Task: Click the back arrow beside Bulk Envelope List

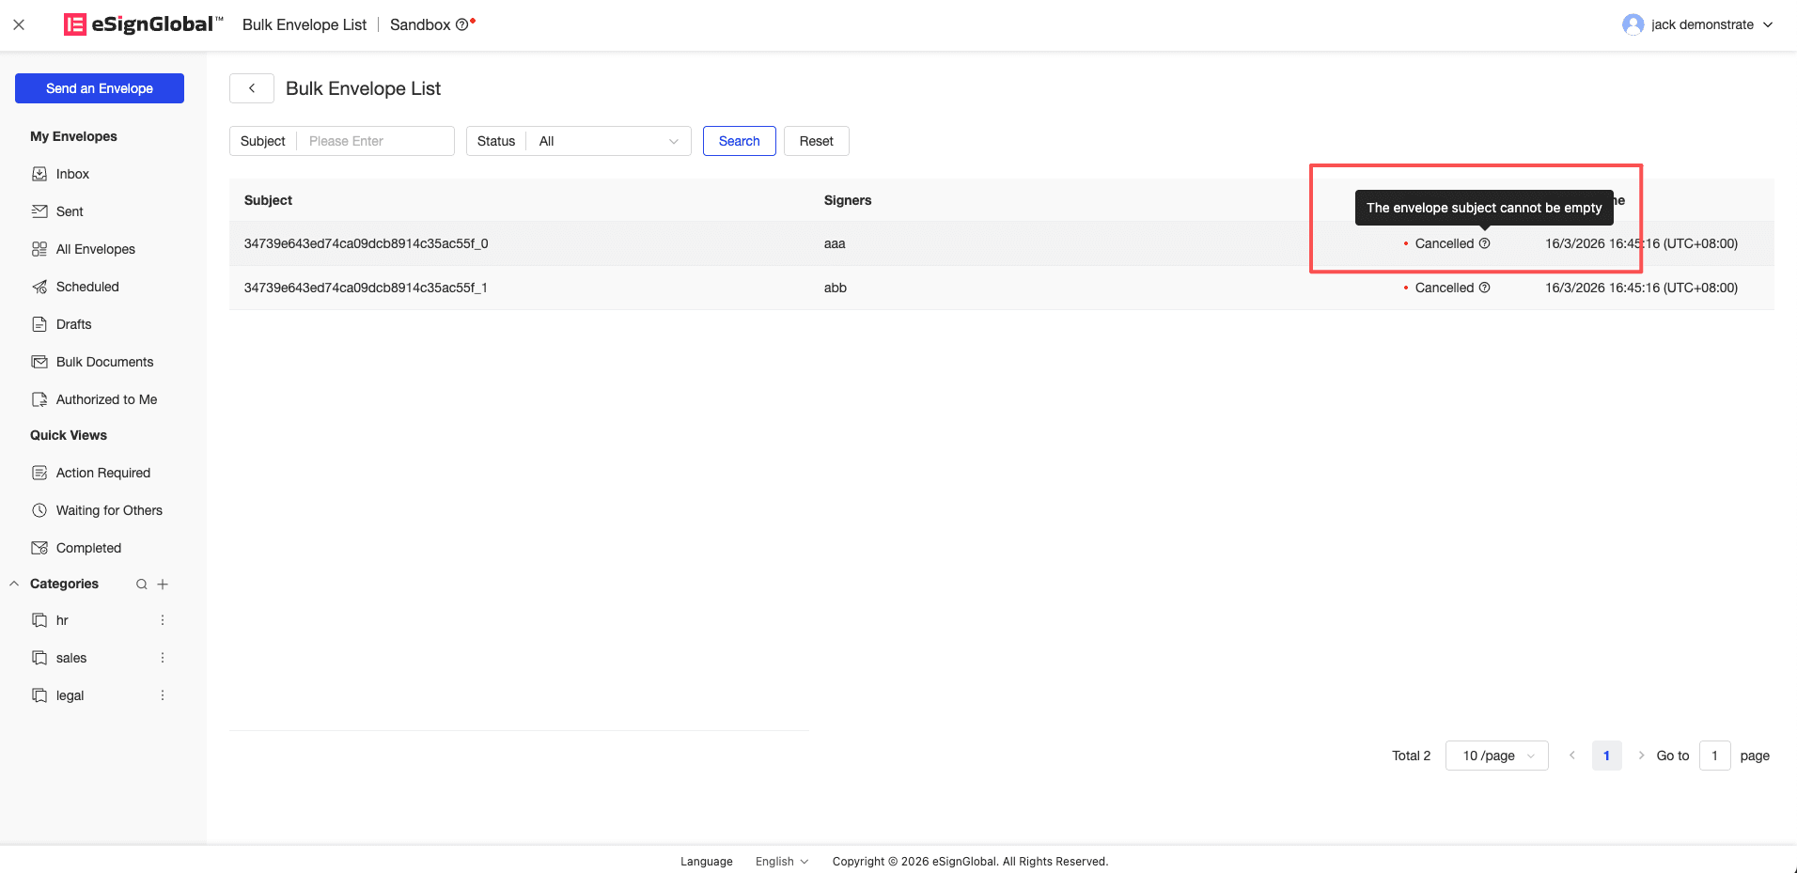Action: [252, 88]
